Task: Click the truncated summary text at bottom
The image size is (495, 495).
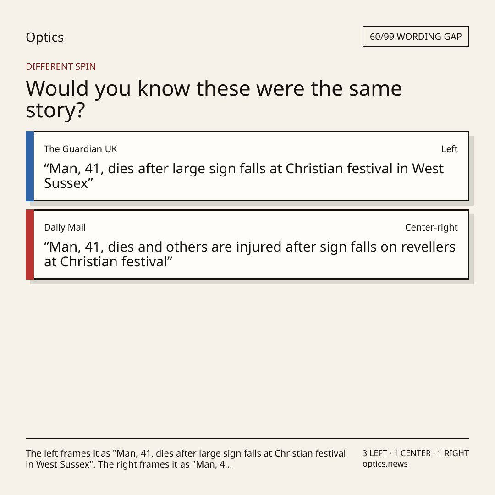Action: pos(186,459)
